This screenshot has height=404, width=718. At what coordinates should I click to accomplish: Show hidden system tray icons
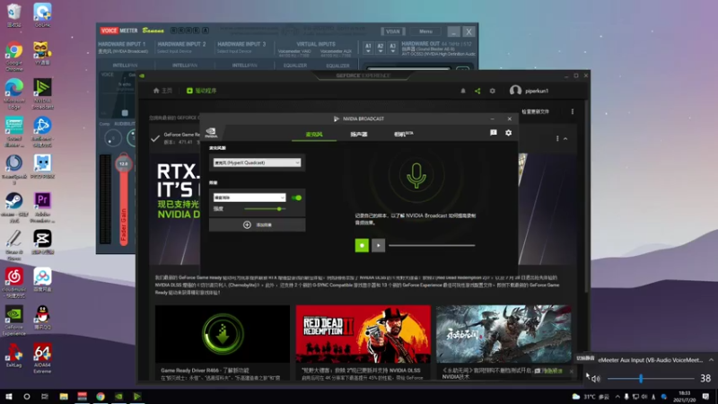617,397
